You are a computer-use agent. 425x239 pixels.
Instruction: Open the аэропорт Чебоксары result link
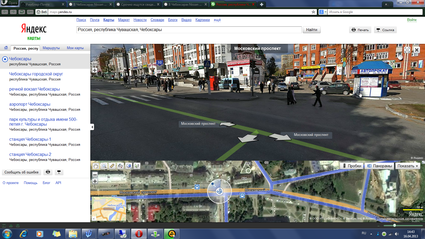coord(30,104)
